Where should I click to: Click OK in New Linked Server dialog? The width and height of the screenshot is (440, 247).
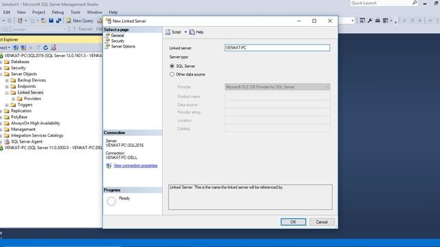coord(294,222)
